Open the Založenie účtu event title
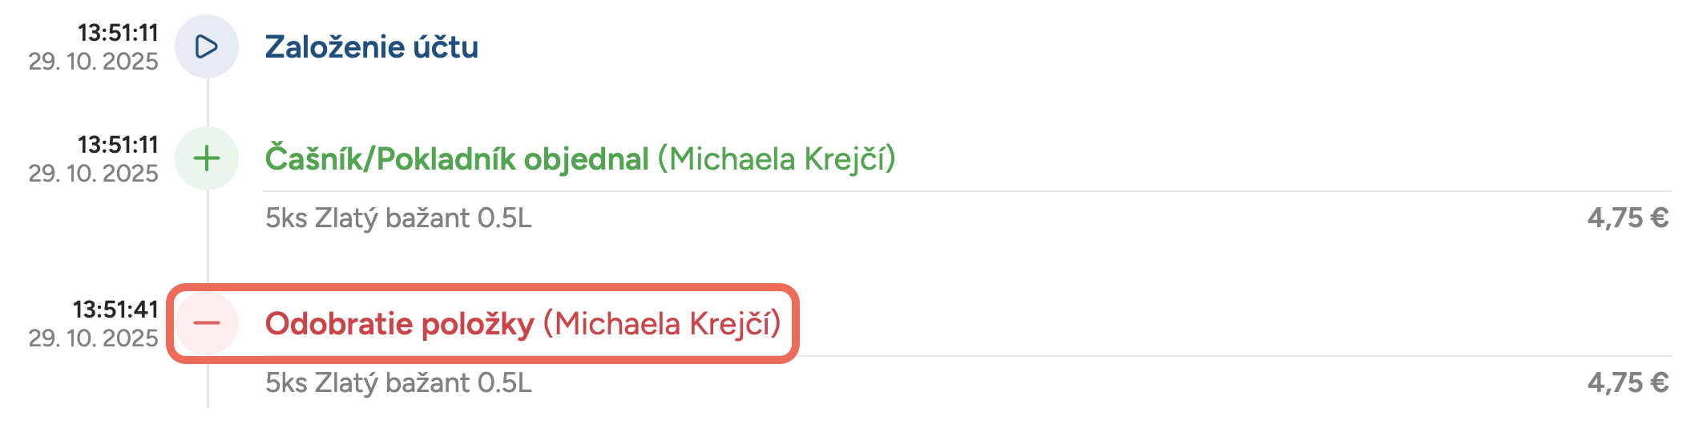Image resolution: width=1699 pixels, height=424 pixels. 371,47
